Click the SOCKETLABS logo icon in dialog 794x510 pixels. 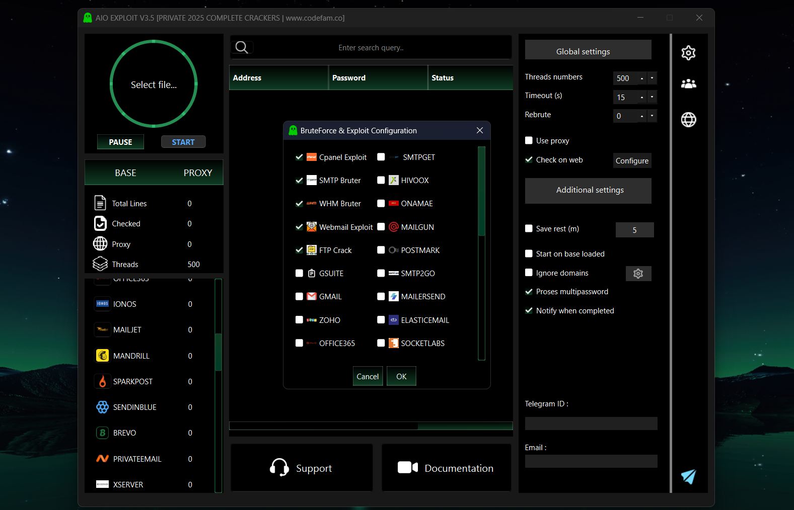394,343
